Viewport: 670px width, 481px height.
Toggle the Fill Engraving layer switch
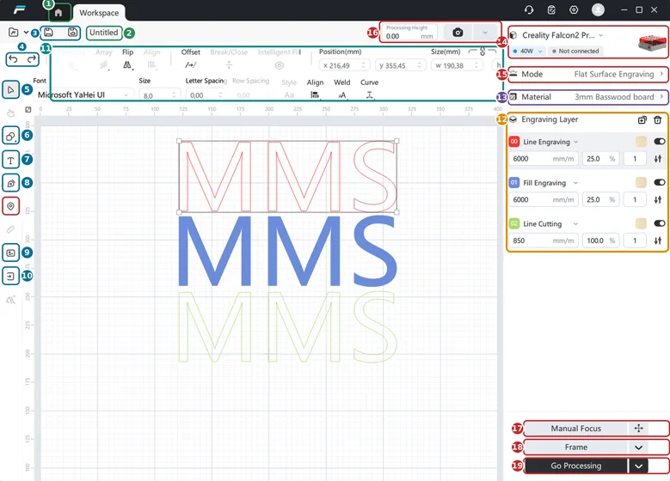click(x=660, y=182)
